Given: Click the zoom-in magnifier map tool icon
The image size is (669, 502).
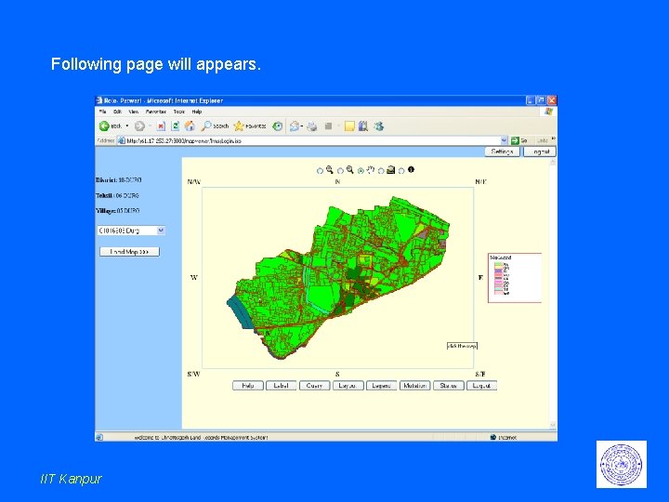Looking at the screenshot, I should 329,169.
